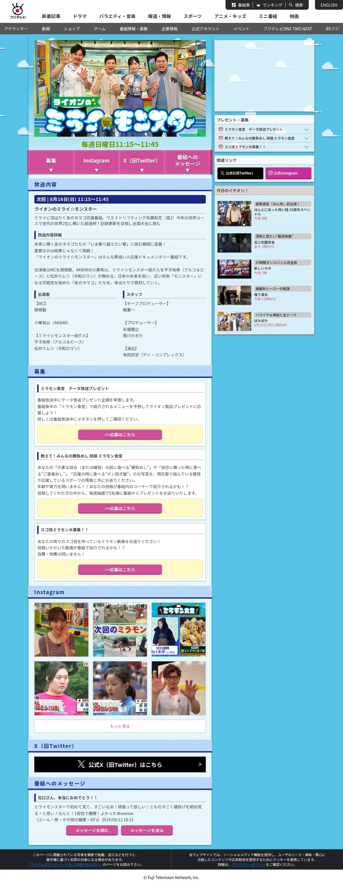Screen dimensions: 343x885
Task: Click gift icon beside ミラモン食堂 データ放送プレゼント
Action: (x=221, y=129)
